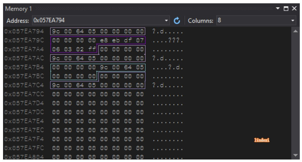
Task: Click the byte e8 in the second row
Action: point(104,40)
